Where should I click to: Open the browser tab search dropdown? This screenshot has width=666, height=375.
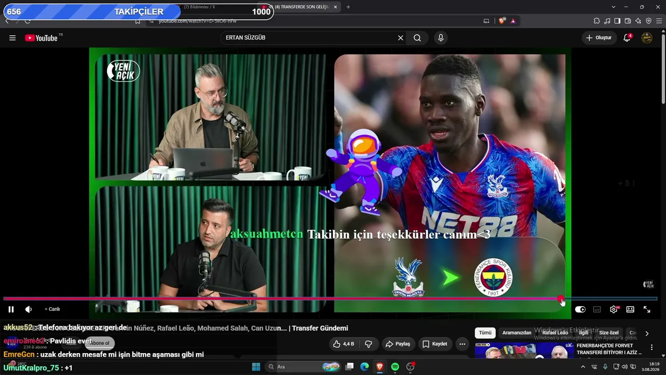pyautogui.click(x=613, y=7)
